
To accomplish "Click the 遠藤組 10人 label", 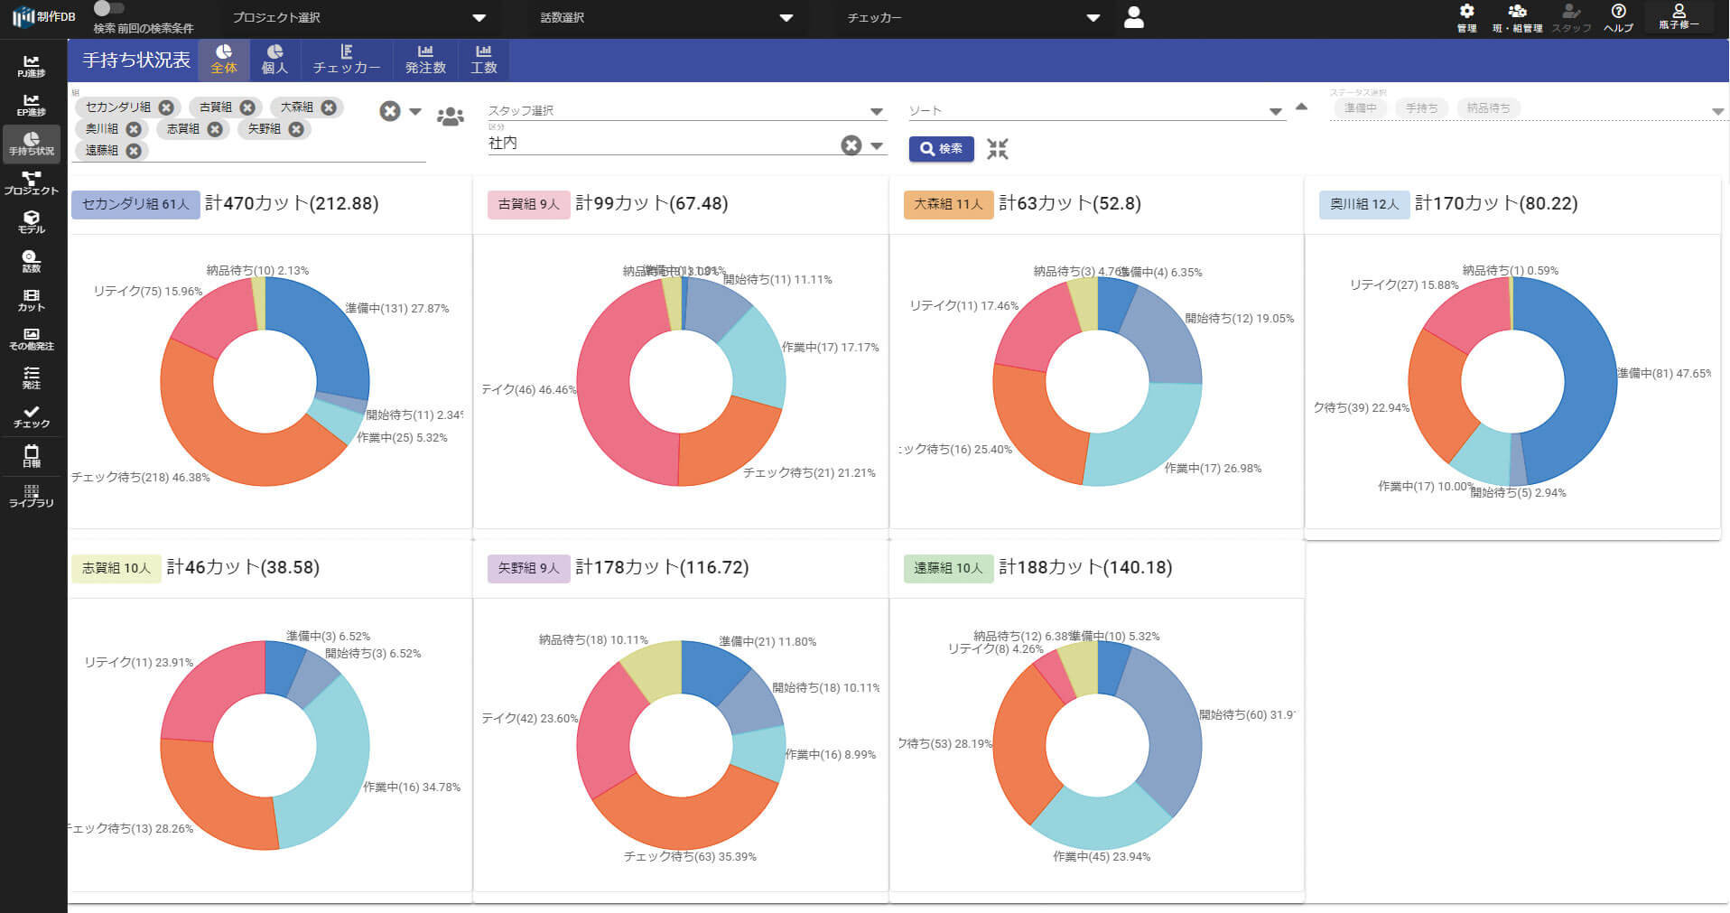I will 948,568.
